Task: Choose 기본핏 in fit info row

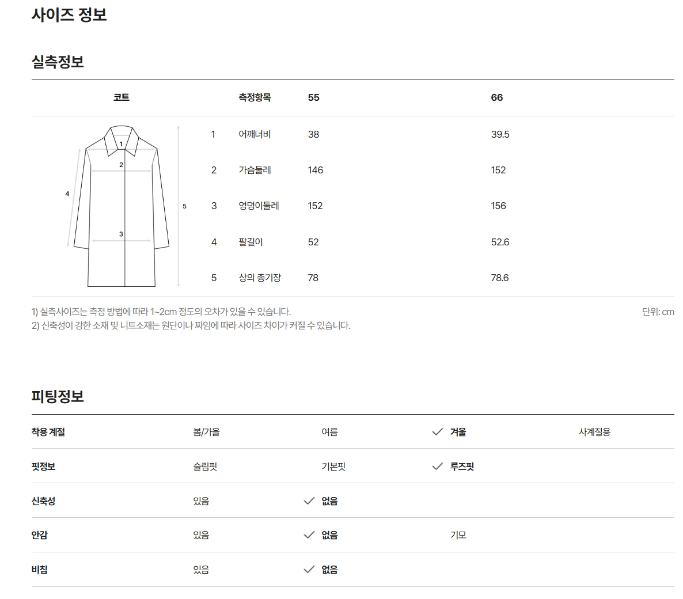Action: pos(333,467)
